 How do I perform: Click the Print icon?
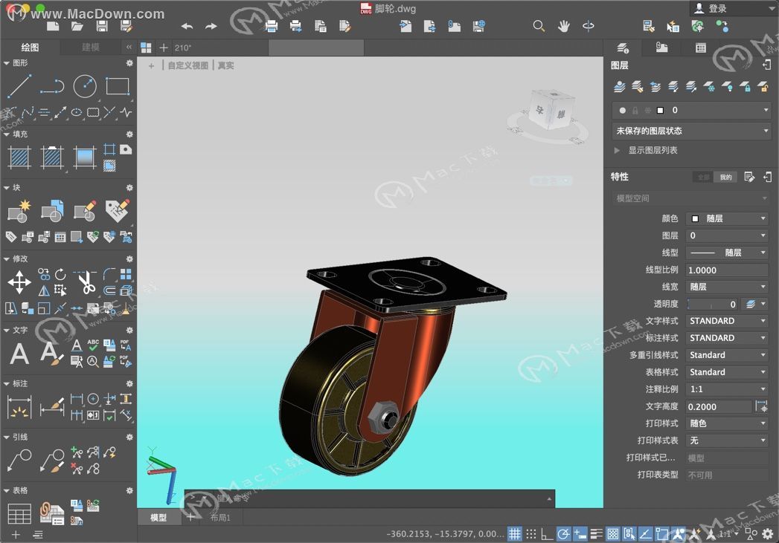tap(272, 26)
